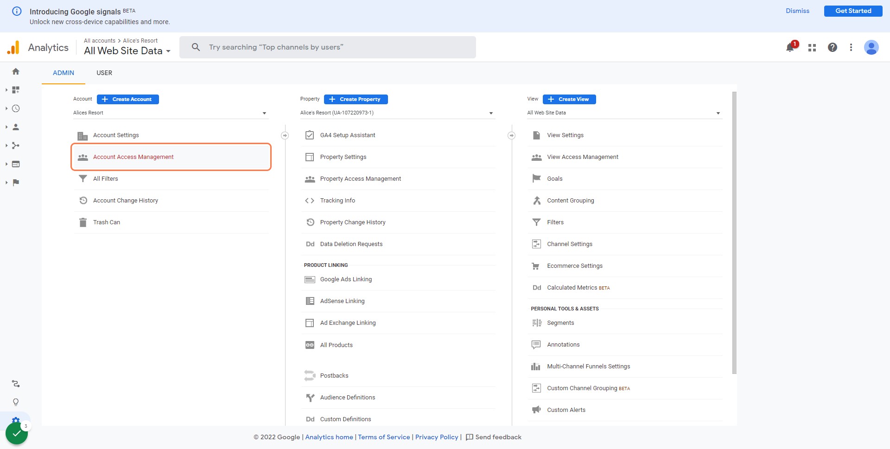Click the View column vertical scrollbar
Screen dimensions: 890x449
[x=734, y=233]
